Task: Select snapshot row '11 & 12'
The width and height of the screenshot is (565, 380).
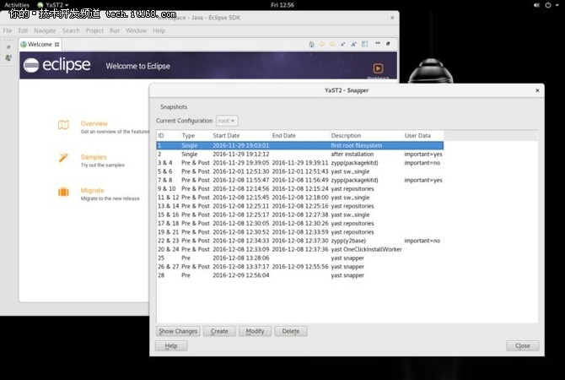Action: [x=300, y=198]
